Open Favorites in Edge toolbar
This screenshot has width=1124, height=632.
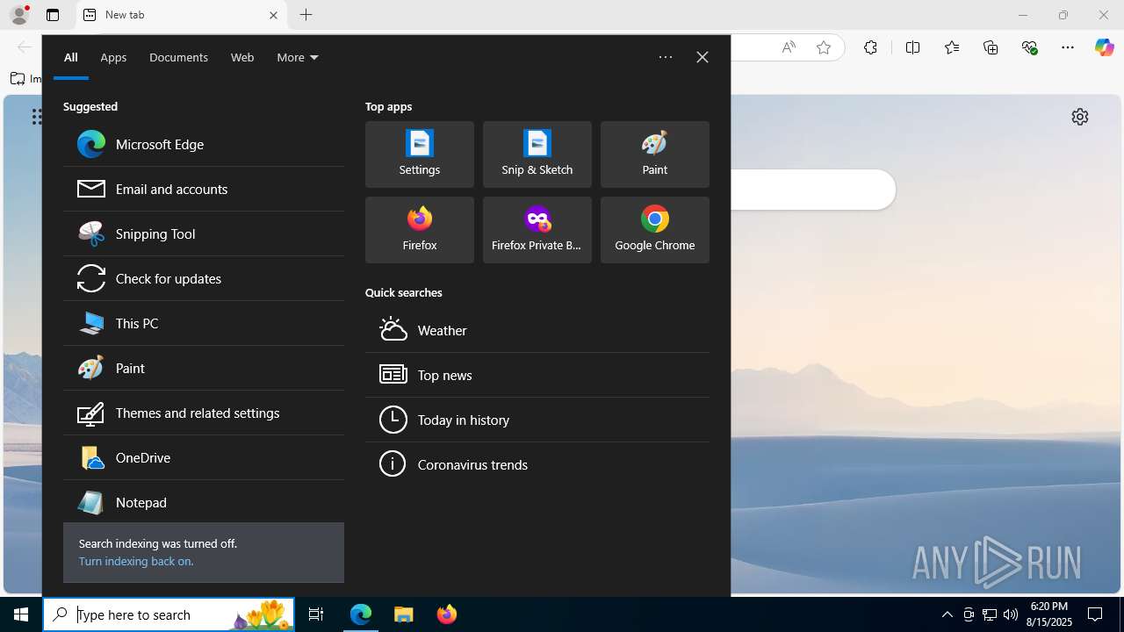coord(952,47)
